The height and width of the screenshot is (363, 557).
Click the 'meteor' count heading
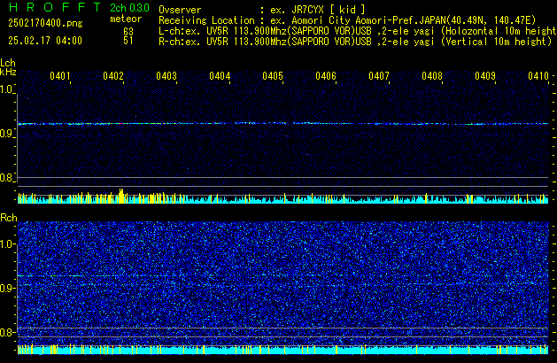click(126, 19)
